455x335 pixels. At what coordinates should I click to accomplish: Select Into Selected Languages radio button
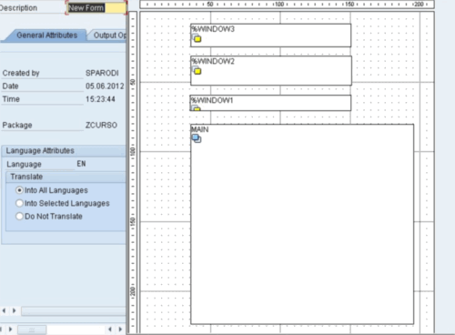(x=19, y=203)
